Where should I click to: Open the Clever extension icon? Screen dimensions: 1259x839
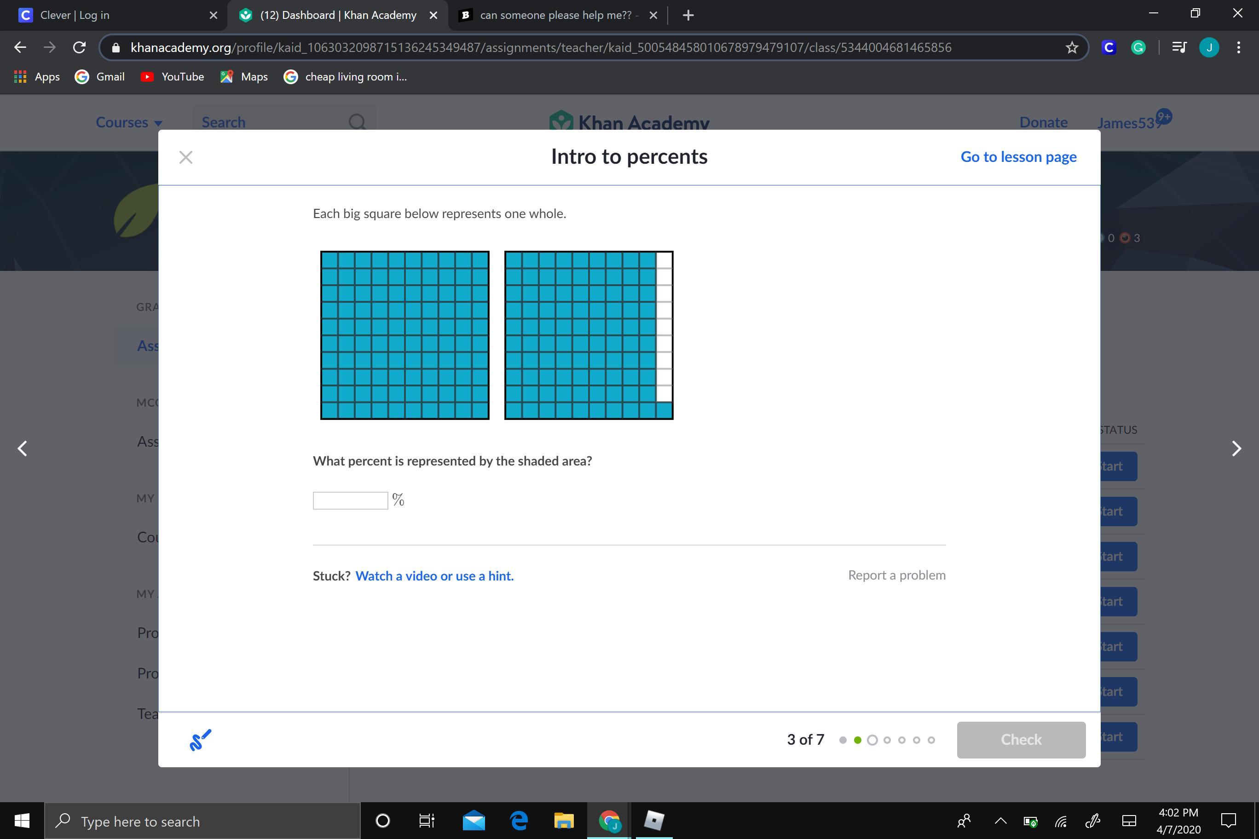tap(1109, 48)
